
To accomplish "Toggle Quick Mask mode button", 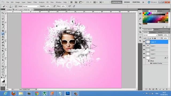I will pyautogui.click(x=3, y=84).
